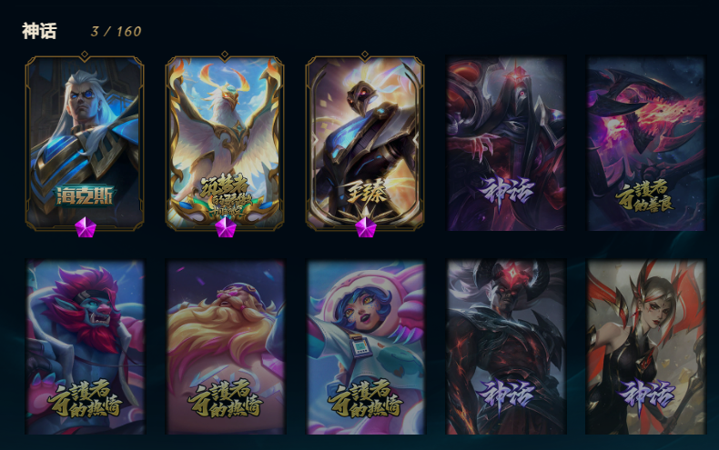The height and width of the screenshot is (450, 719).
Task: Select the golden-glow masked champion skin card
Action: (365, 144)
